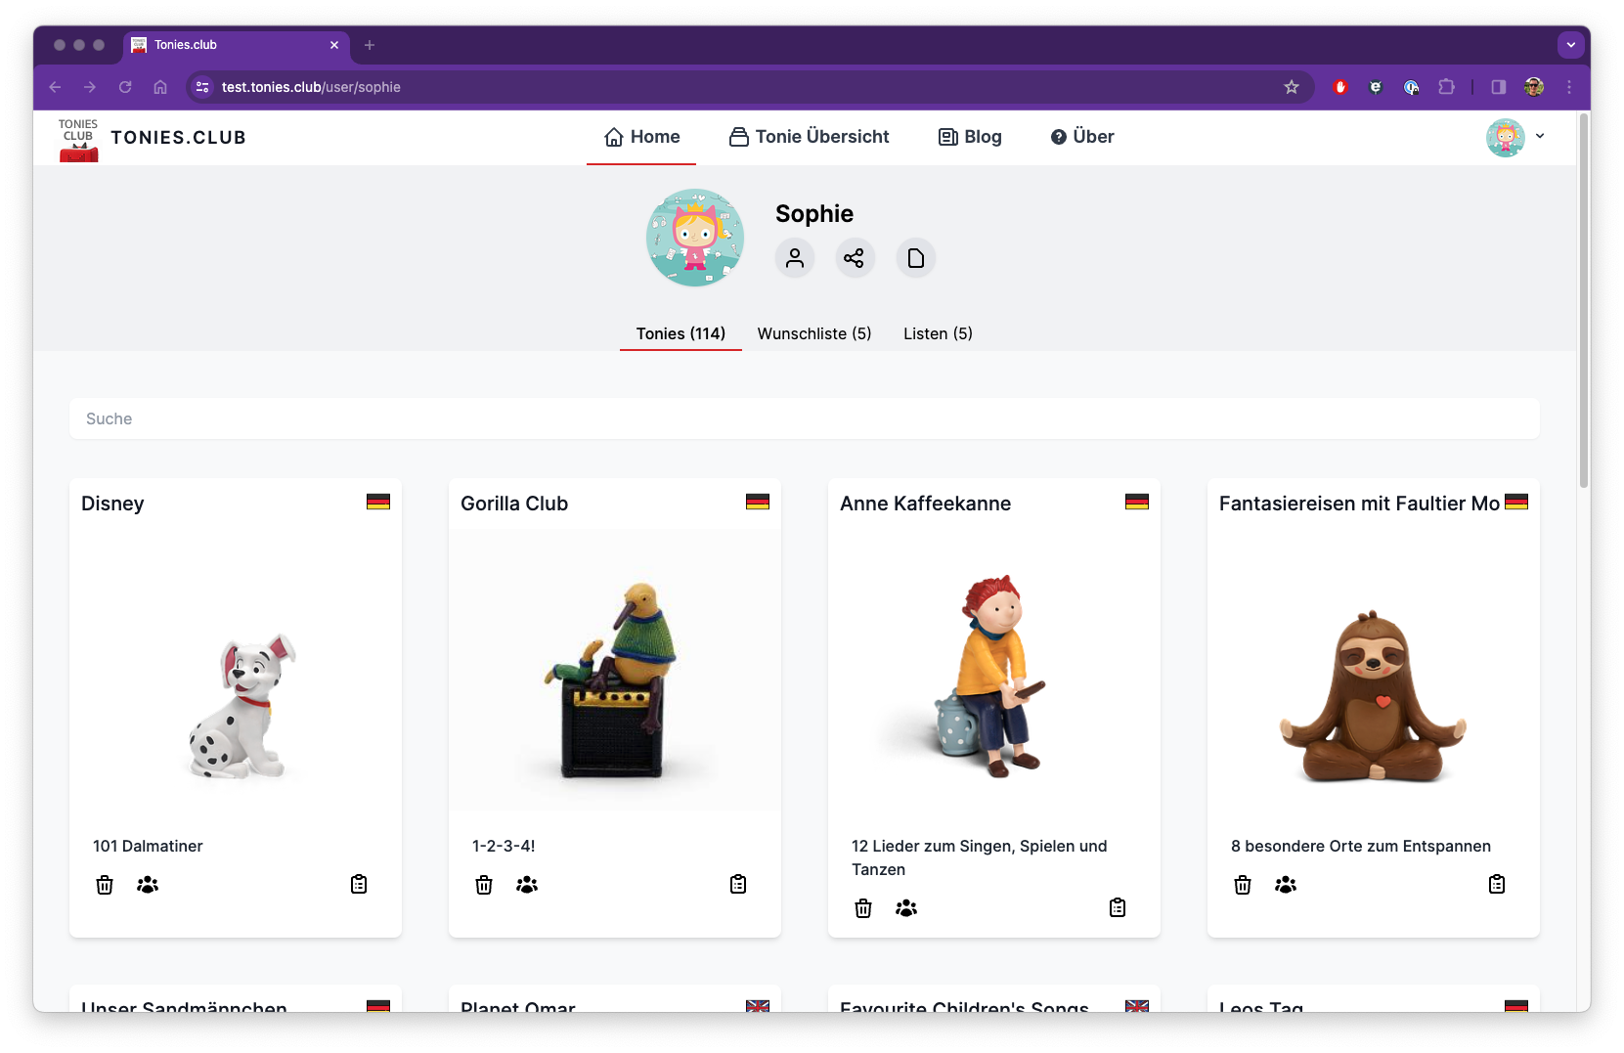Click the Sophie profile name heading
The height and width of the screenshot is (1053, 1624).
click(814, 213)
